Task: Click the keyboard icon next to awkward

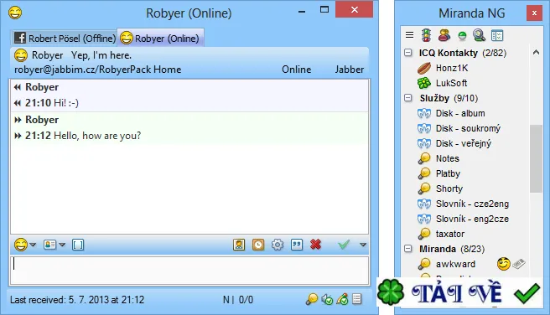Action: click(x=519, y=264)
